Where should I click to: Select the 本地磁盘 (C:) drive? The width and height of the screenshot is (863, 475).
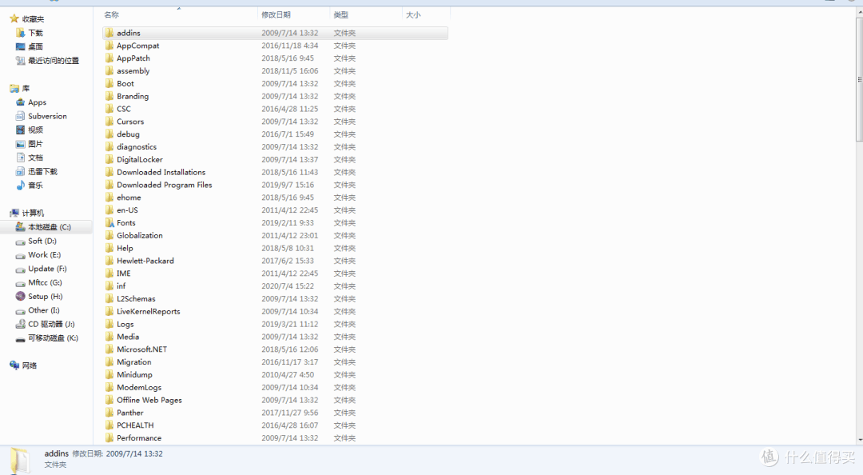point(49,227)
